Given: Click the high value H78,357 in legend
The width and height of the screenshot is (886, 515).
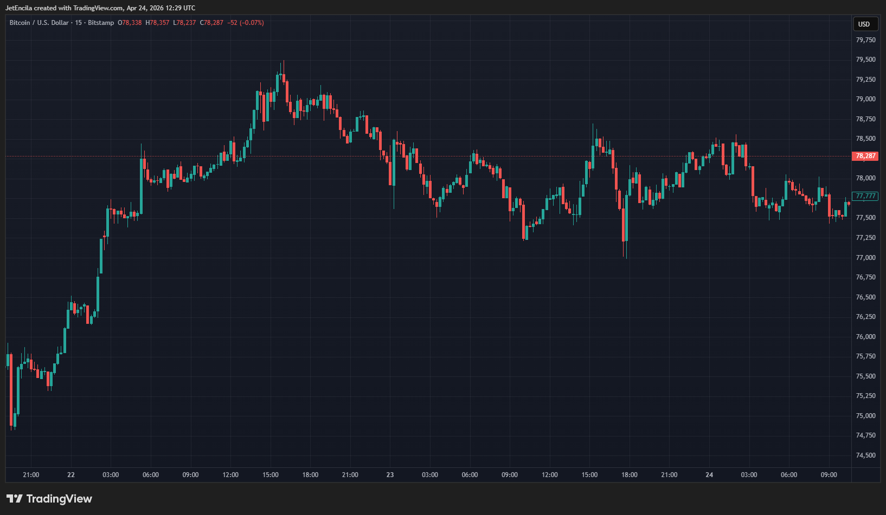Looking at the screenshot, I should pyautogui.click(x=157, y=23).
